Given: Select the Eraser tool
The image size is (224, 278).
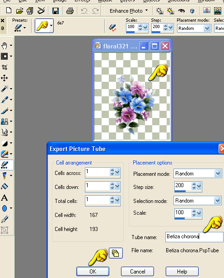Looking at the screenshot, I should [5, 154].
